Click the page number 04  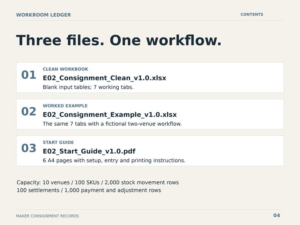[x=277, y=216]
